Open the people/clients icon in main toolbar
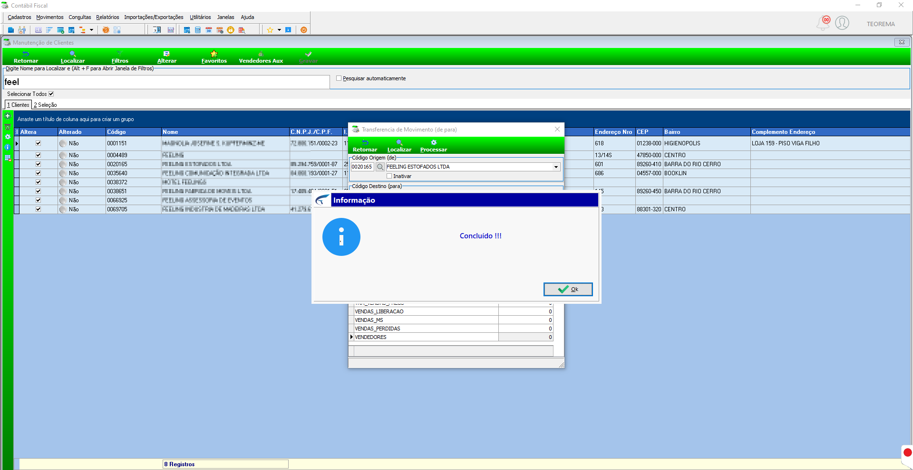 [22, 30]
